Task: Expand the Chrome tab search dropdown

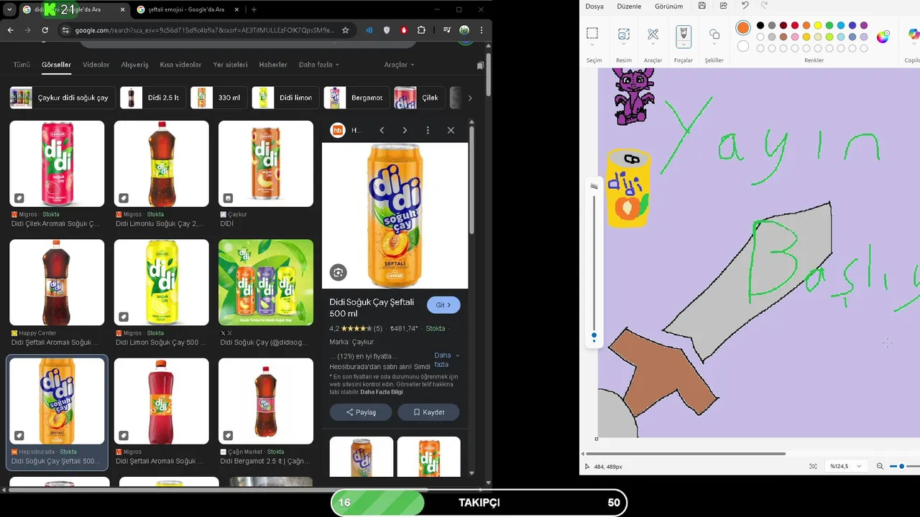Action: 10,9
